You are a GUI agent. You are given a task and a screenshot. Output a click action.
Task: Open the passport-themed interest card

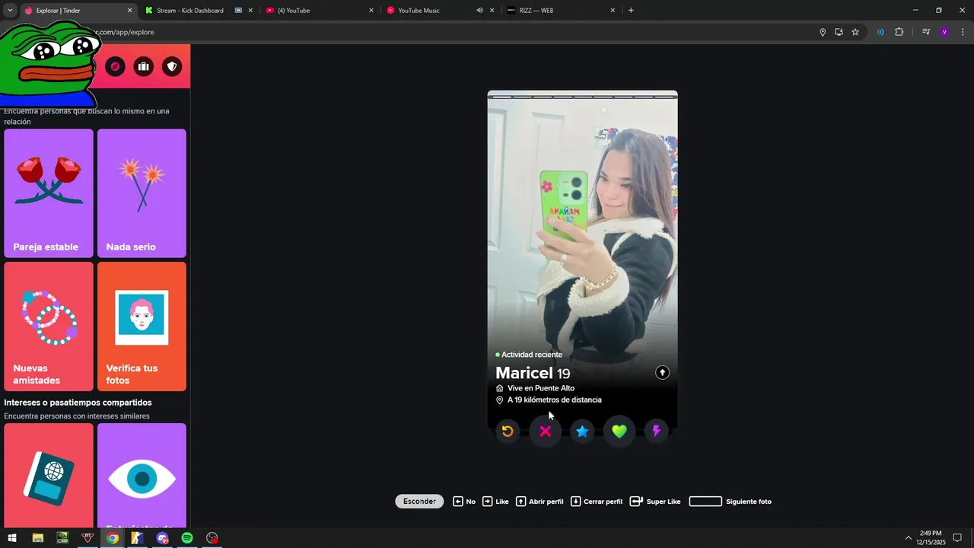(x=49, y=476)
